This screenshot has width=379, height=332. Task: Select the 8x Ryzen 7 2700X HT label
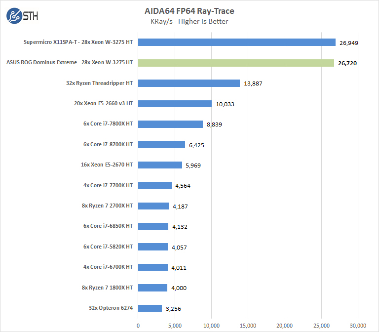[x=107, y=206]
